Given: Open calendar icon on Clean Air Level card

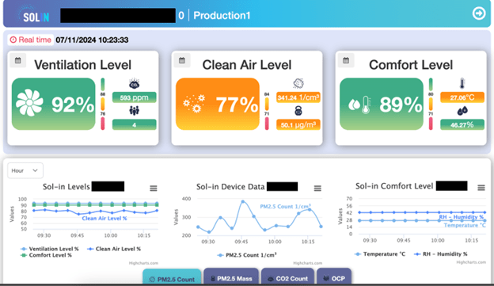Looking at the screenshot, I should point(182,60).
